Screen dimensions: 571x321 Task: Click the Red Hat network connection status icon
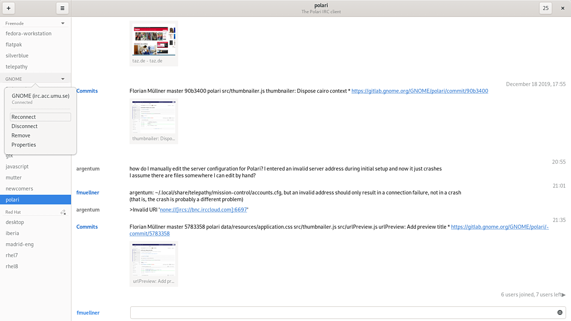(x=63, y=212)
